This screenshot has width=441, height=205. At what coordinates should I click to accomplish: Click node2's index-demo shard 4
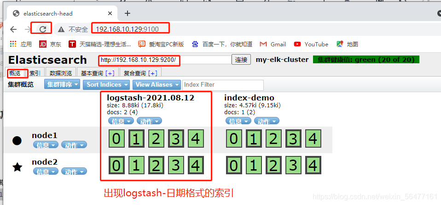(x=313, y=165)
